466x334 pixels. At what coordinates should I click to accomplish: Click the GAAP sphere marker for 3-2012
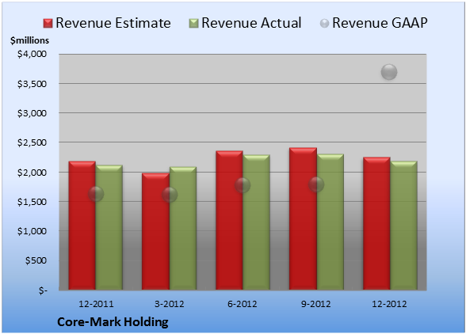tap(170, 195)
